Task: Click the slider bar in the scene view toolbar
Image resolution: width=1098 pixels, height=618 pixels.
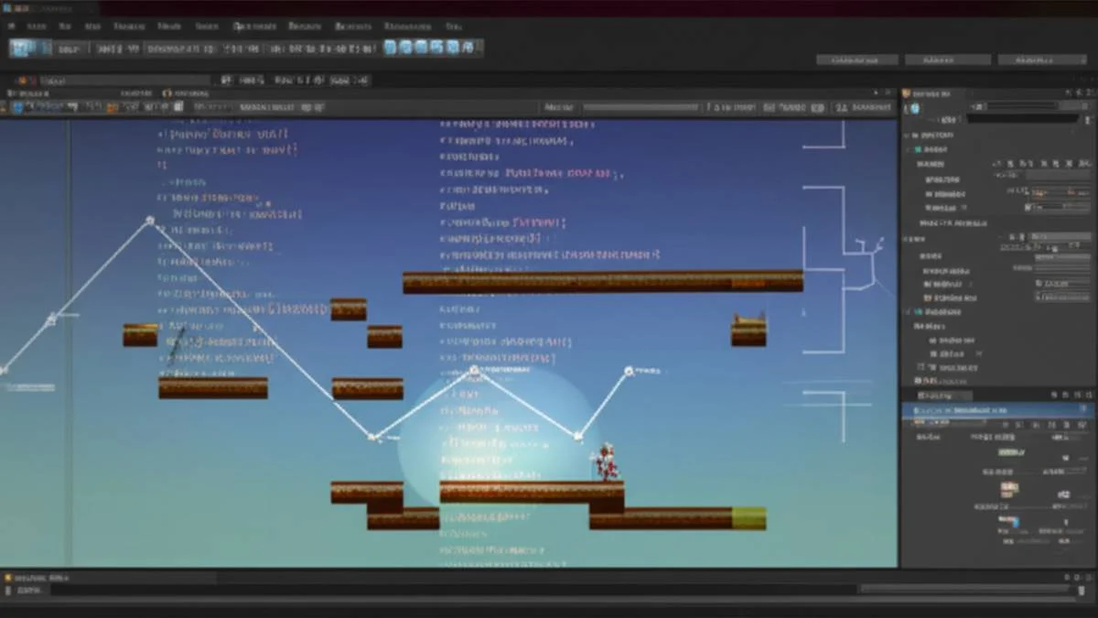Action: click(640, 107)
